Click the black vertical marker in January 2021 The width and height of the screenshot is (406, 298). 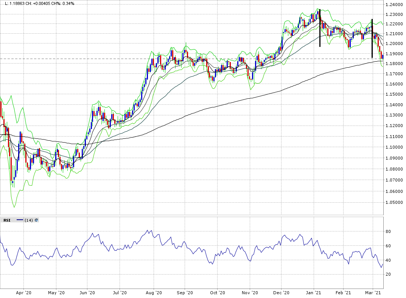pyautogui.click(x=320, y=28)
